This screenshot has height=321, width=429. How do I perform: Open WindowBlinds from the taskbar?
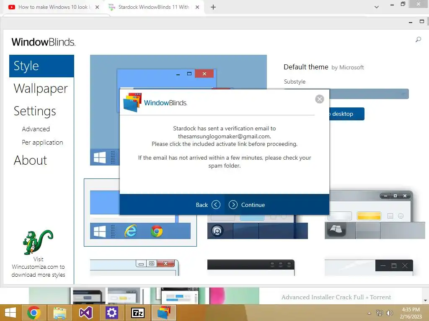pyautogui.click(x=164, y=313)
